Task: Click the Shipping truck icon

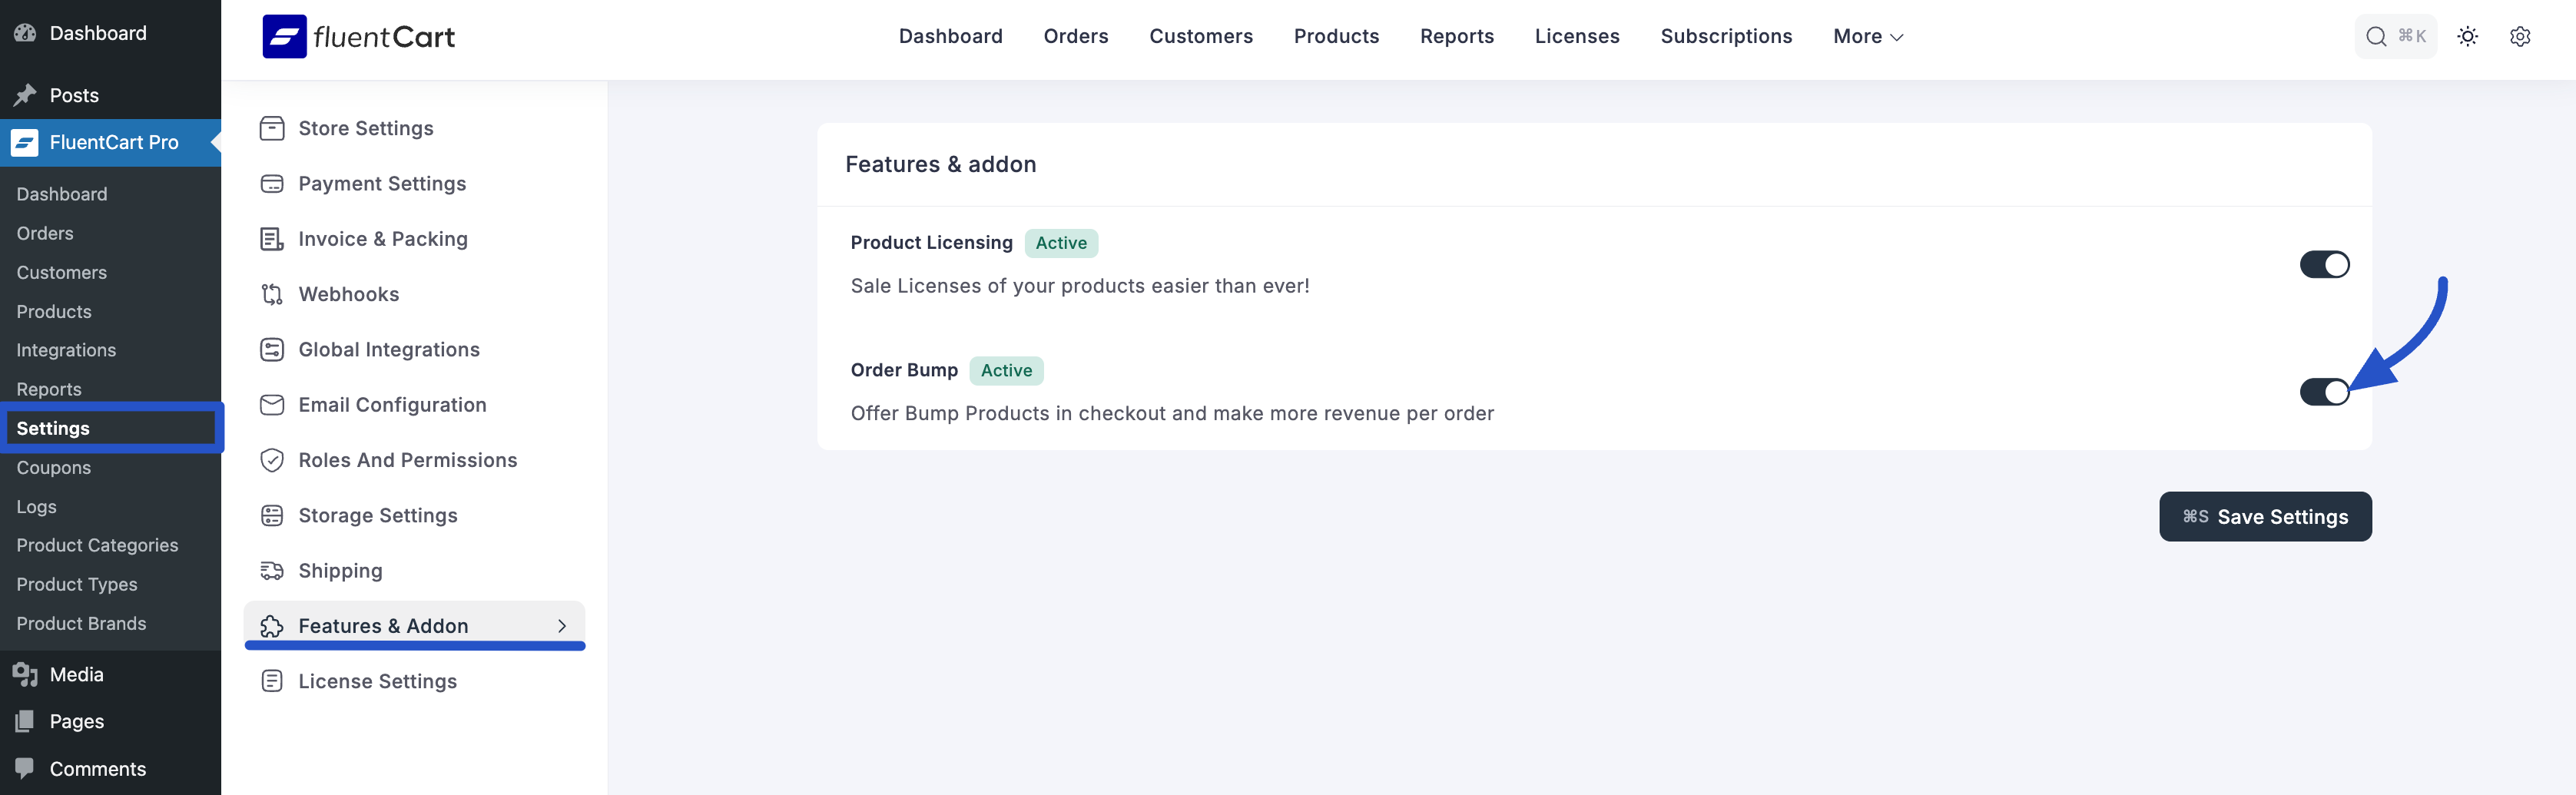Action: [272, 571]
